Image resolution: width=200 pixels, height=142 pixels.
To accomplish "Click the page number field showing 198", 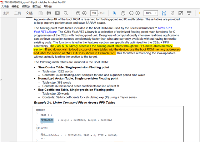I will pyautogui.click(x=94, y=13).
